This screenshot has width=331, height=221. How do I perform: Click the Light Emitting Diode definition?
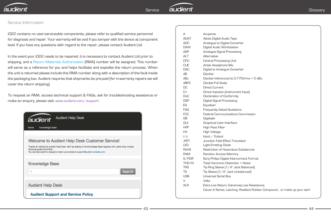[x=217, y=145]
